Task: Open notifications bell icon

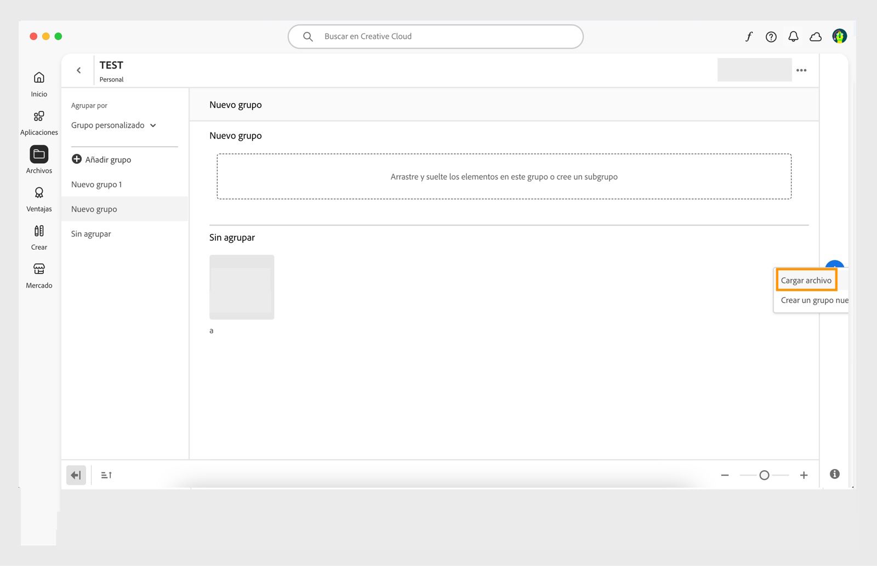Action: 793,37
